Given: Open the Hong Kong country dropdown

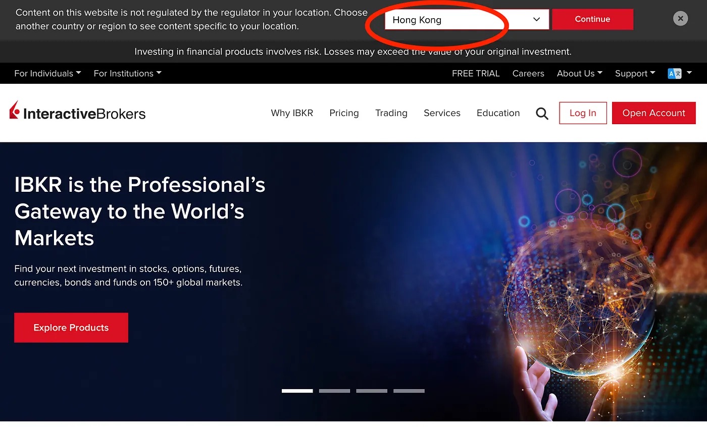Looking at the screenshot, I should pos(466,20).
